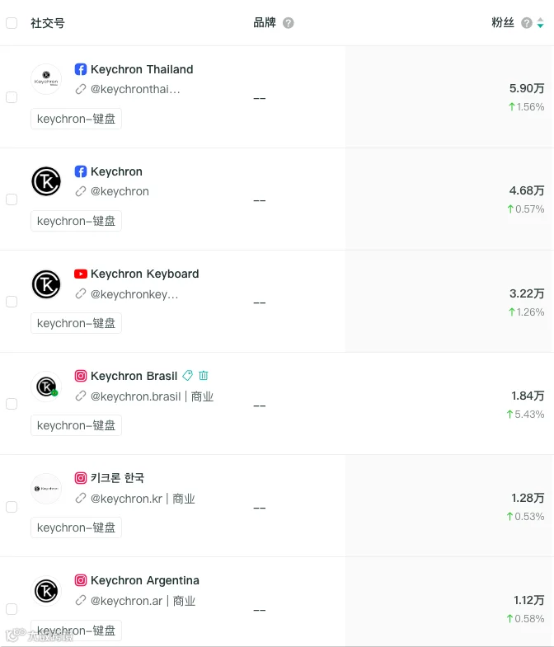Click the tag icon next to Keychron Brasil
Viewport: 554px width, 647px height.
pos(188,376)
